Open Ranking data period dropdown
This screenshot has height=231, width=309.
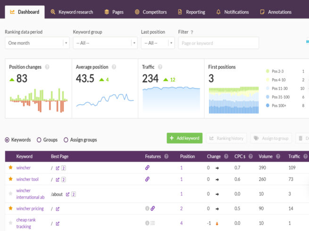[x=37, y=43]
